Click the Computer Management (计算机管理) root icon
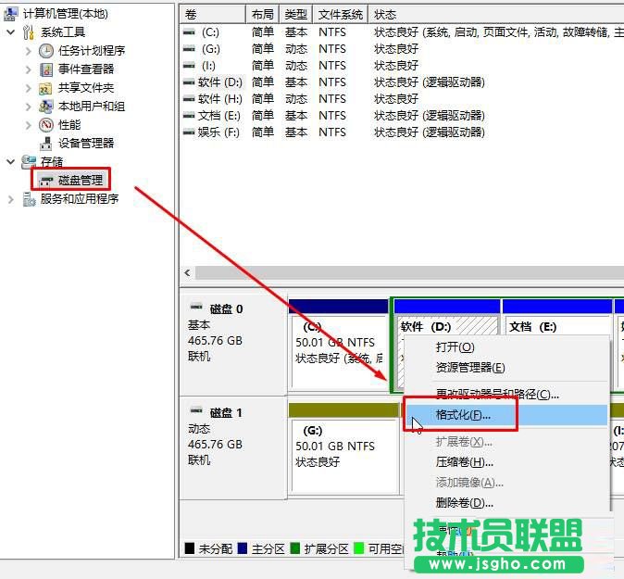This screenshot has width=624, height=579. [10, 14]
